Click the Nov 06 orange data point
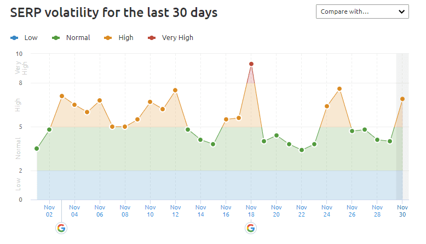 100,101
